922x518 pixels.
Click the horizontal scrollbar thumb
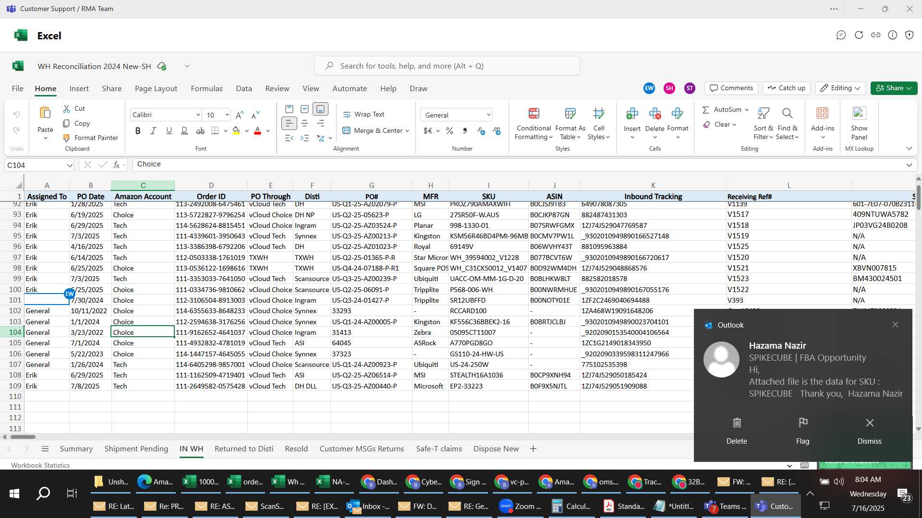click(x=23, y=437)
